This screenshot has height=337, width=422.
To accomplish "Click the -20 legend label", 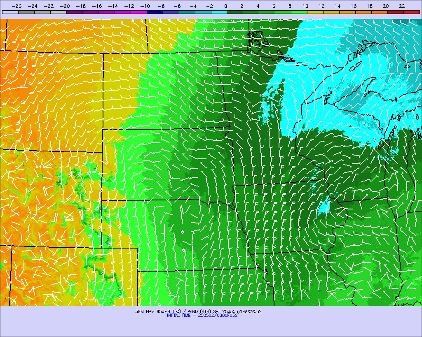I will 65,6.
